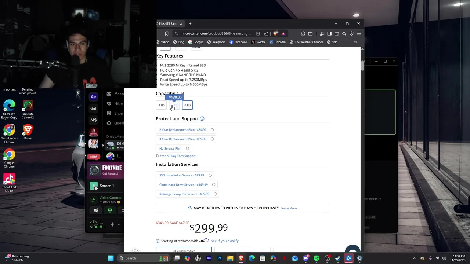This screenshot has height=264, width=470.
Task: Open Brave Shields lion icon
Action: tap(275, 33)
